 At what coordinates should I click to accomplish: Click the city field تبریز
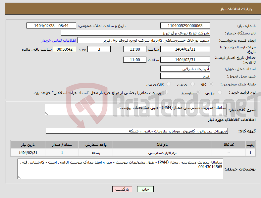coord(185,76)
